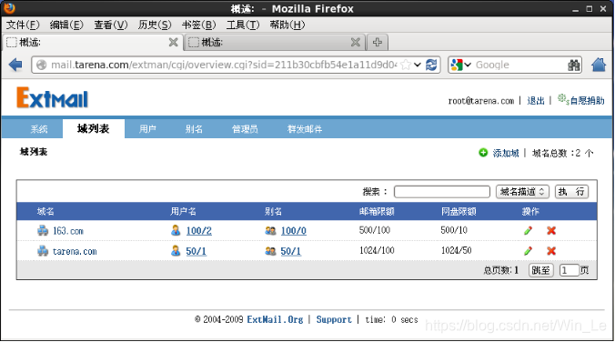This screenshot has height=342, width=615.
Task: Reload page with the refresh icon
Action: [x=431, y=65]
